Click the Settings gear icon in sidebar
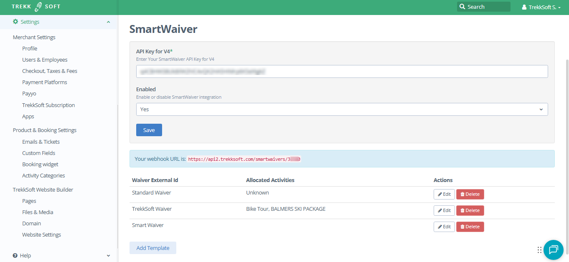Viewport: 569px width, 262px height. point(15,22)
